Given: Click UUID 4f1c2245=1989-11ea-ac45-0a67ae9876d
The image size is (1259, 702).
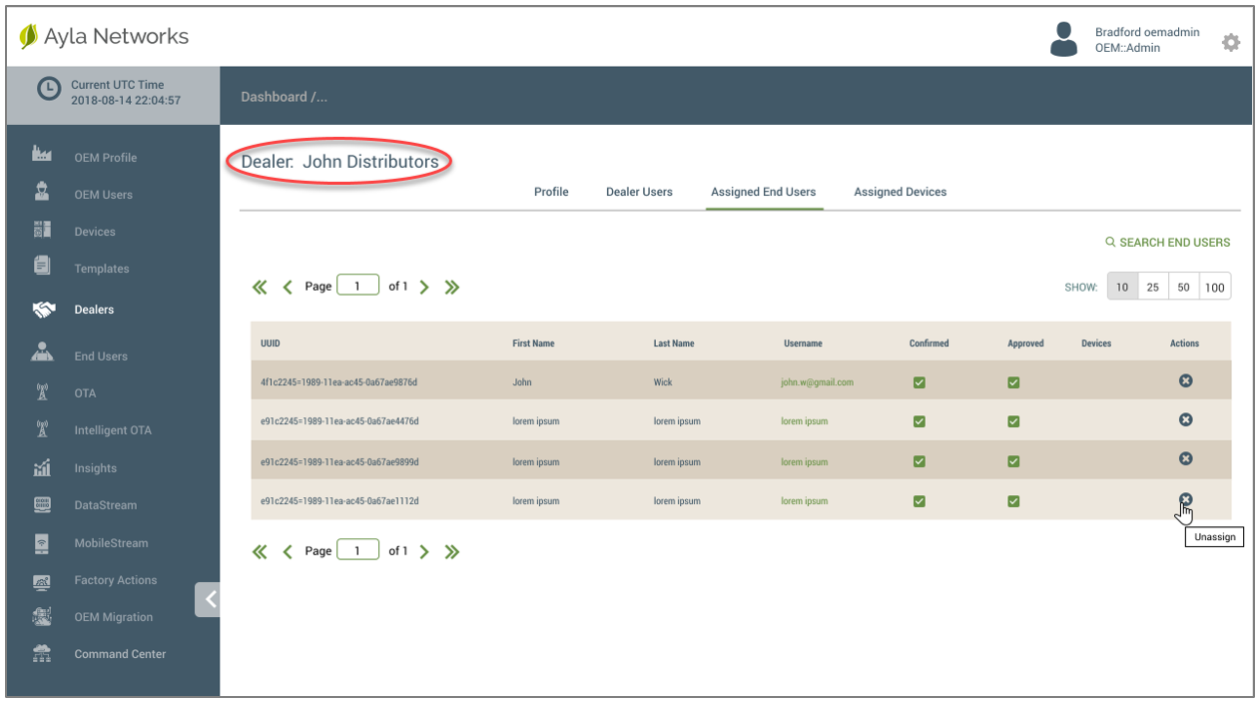Looking at the screenshot, I should [x=339, y=382].
